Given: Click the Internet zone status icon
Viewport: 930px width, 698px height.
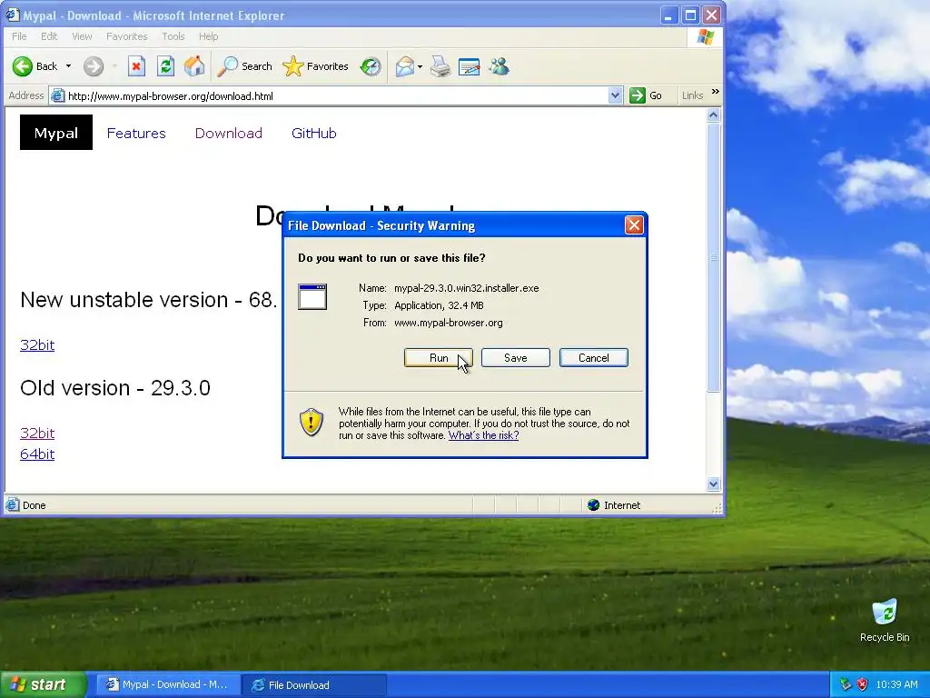Looking at the screenshot, I should [593, 505].
